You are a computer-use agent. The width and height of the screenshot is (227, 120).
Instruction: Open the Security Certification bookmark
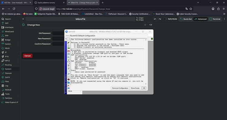(x=140, y=14)
